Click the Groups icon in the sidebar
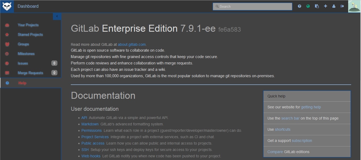The image size is (361, 160). coord(7,44)
